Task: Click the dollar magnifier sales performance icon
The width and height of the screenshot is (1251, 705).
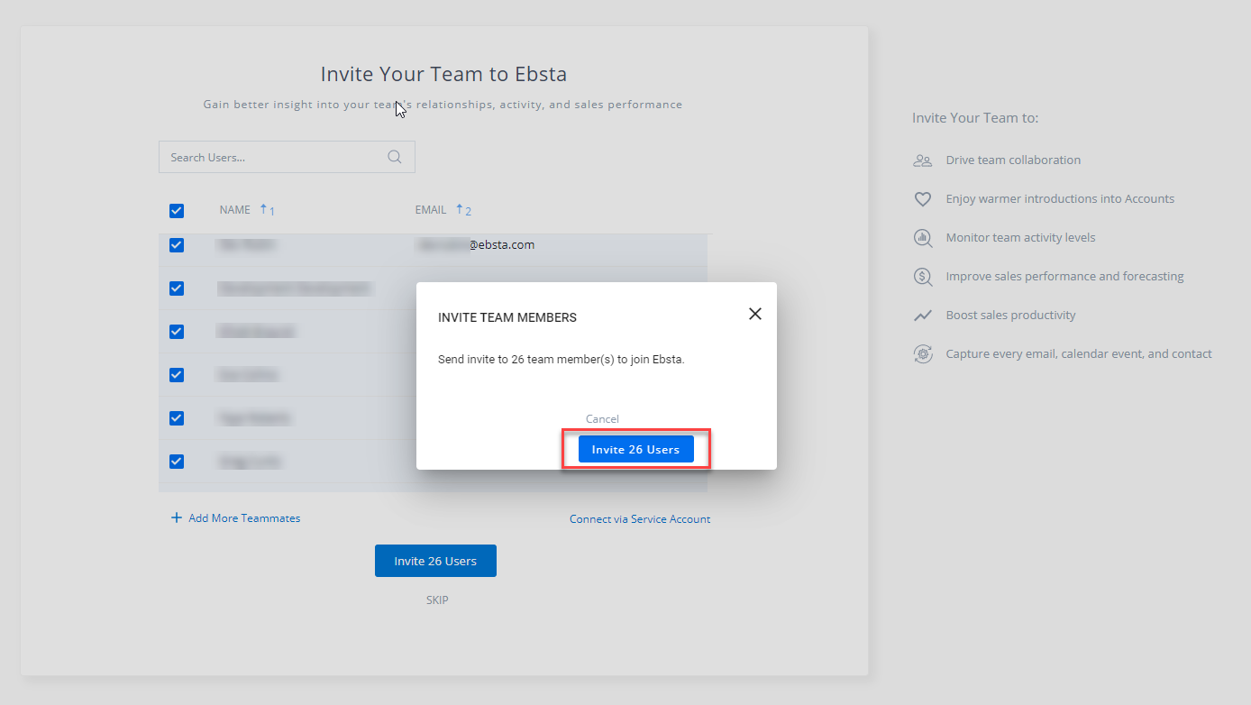Action: pyautogui.click(x=923, y=277)
